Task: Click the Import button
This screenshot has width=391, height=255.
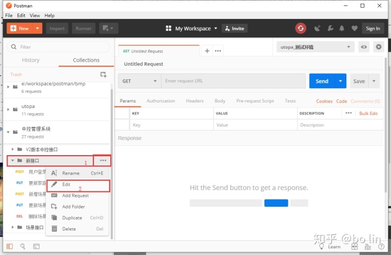Action: (x=57, y=28)
